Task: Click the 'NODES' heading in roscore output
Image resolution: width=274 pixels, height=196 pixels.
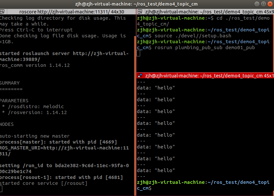Action: tap(7, 124)
